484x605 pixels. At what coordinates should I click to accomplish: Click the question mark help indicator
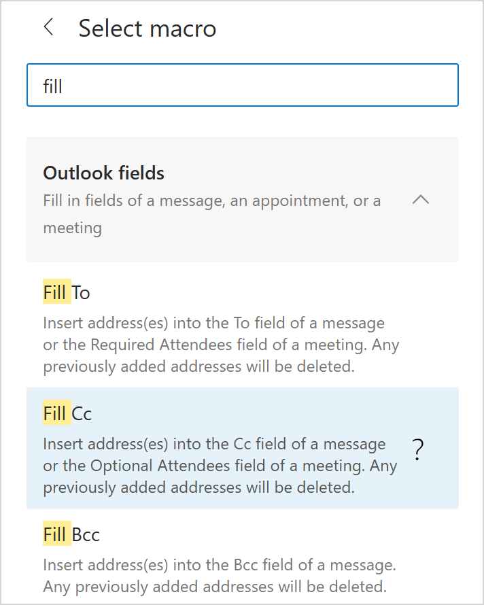pos(417,449)
